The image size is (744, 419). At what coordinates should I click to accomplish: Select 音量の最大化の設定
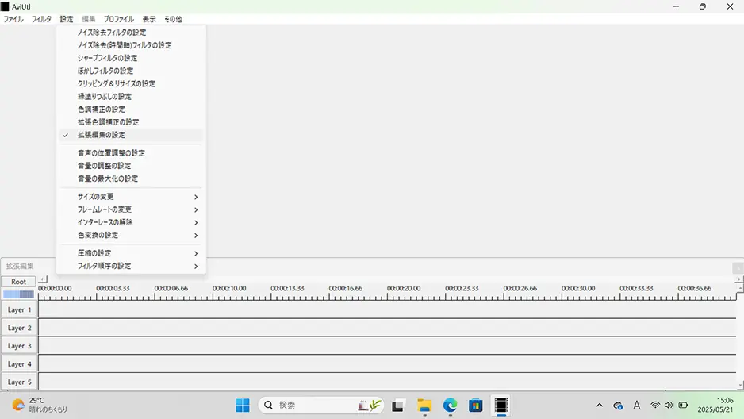click(131, 179)
